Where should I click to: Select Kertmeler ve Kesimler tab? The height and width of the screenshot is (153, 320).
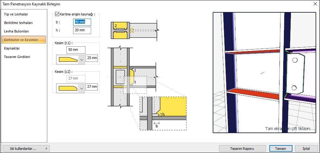pos(21,40)
